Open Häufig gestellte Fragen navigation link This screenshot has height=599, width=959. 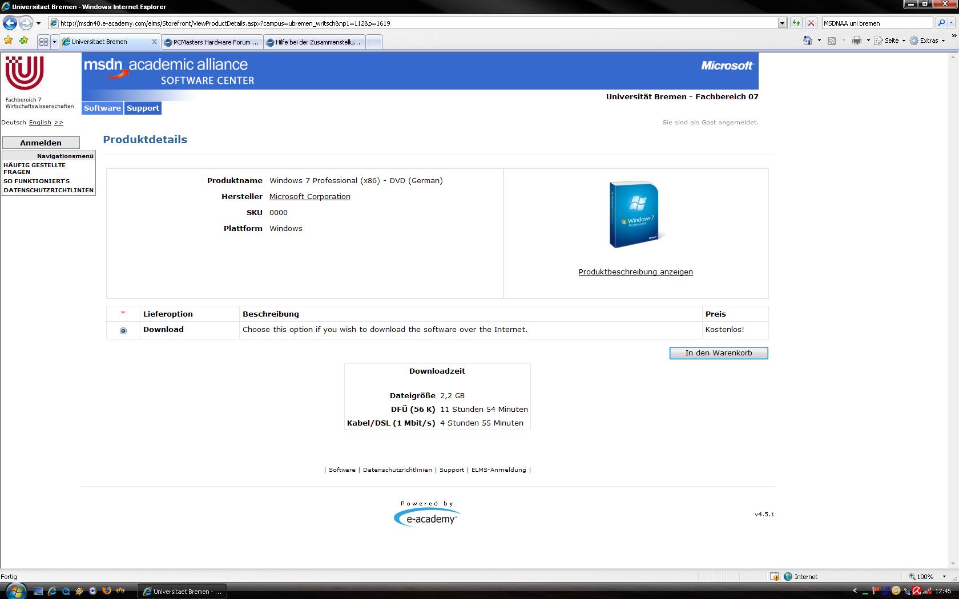click(35, 168)
